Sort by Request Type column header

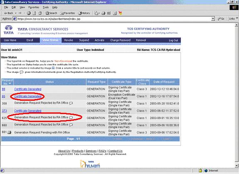[96, 82]
